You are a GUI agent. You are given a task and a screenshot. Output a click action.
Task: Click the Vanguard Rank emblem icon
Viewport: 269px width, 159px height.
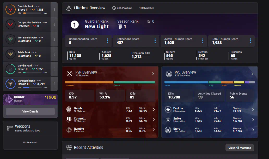click(x=10, y=84)
